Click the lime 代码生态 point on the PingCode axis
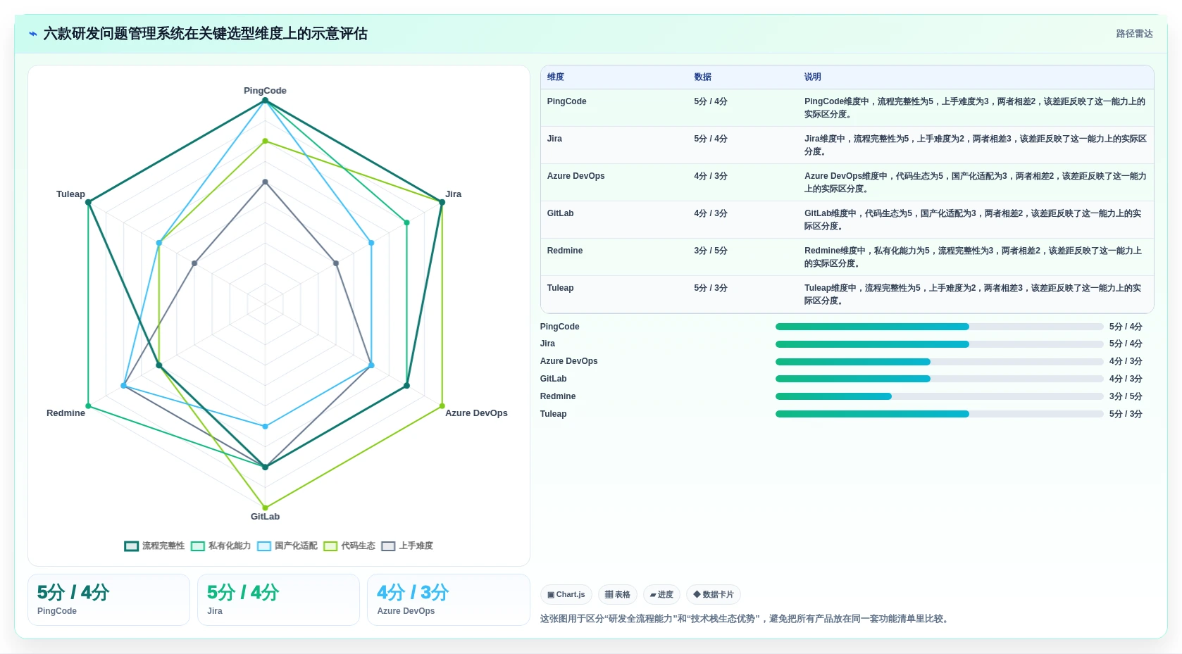 click(266, 142)
